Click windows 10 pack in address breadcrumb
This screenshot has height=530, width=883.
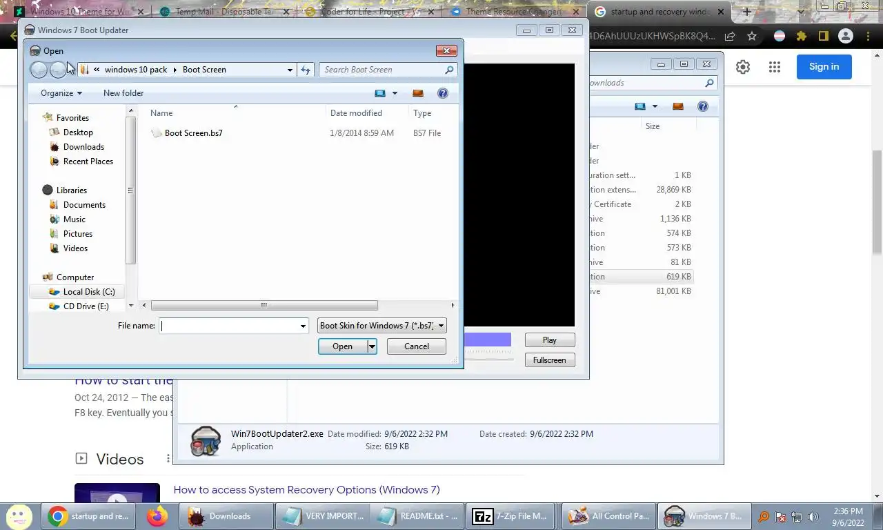(x=136, y=70)
